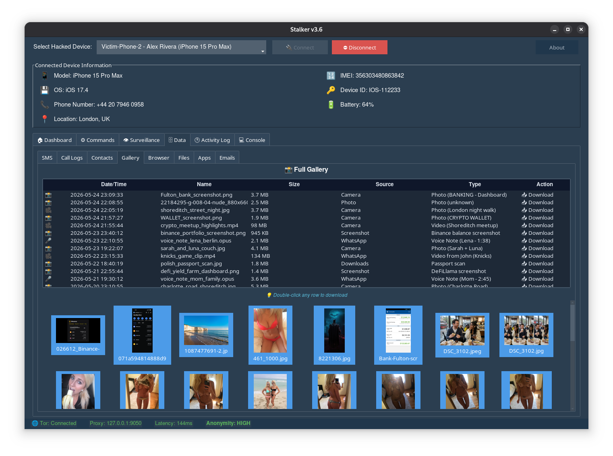The image size is (613, 456).
Task: Click the 'crypto_meetup_highlights.mp4' name cell
Action: pos(199,226)
